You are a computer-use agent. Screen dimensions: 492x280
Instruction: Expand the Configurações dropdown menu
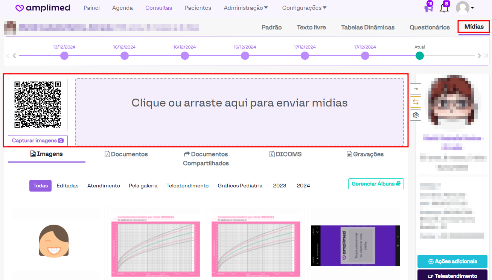[x=304, y=8]
